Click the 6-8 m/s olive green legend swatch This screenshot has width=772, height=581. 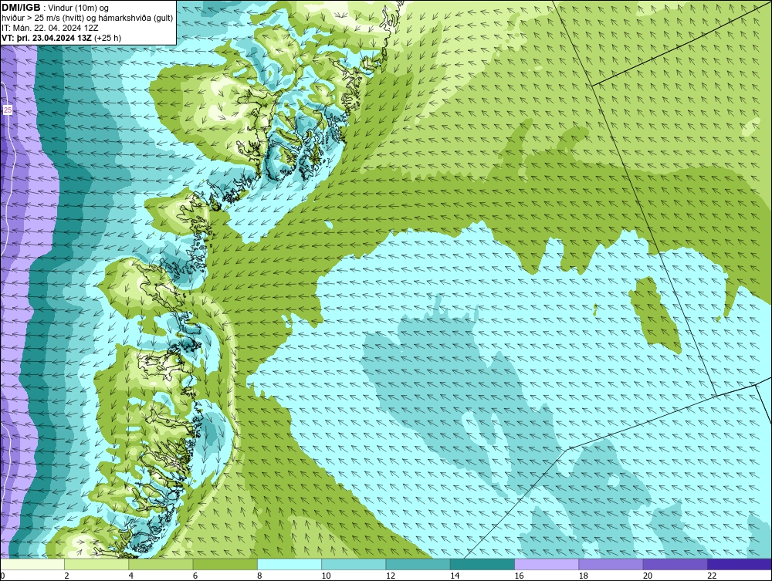coord(225,564)
